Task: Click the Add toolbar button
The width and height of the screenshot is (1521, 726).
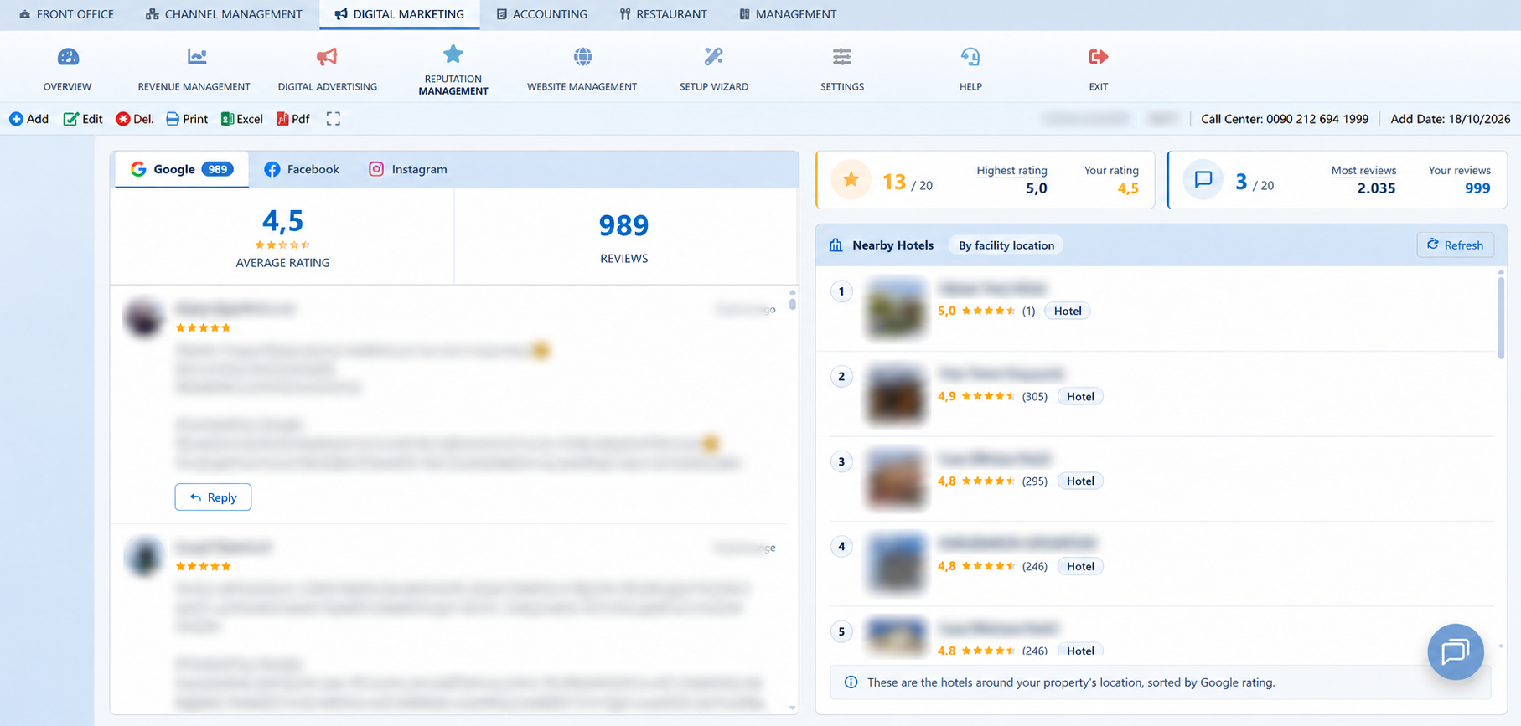Action: pyautogui.click(x=29, y=119)
